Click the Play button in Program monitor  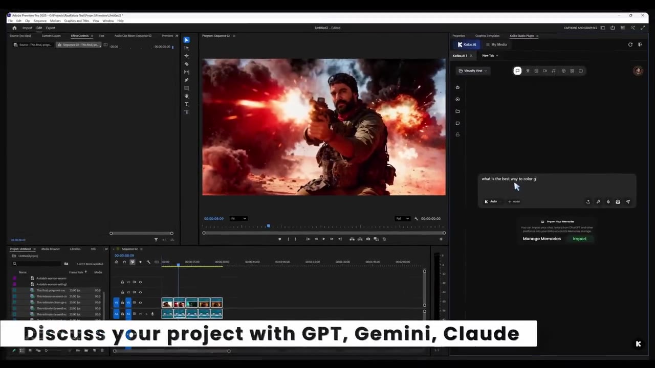coord(323,239)
